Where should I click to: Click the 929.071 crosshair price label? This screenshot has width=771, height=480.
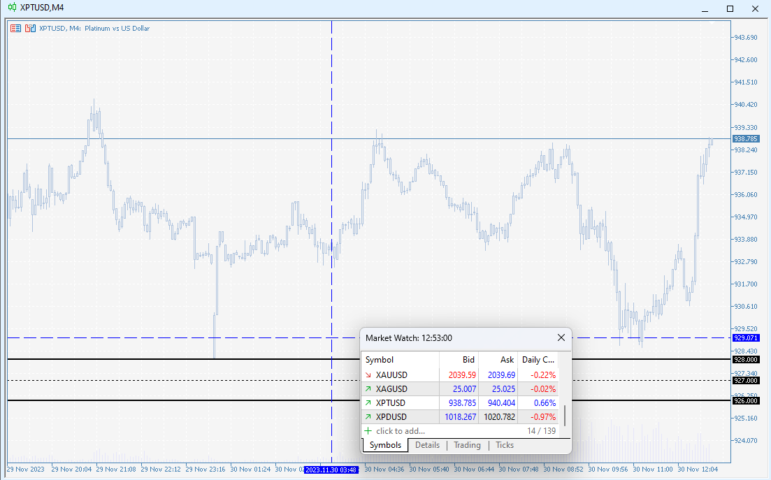[746, 338]
